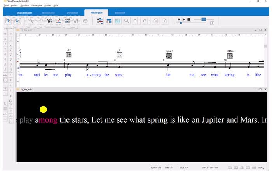Click the undo arrow icon

(x=135, y=21)
